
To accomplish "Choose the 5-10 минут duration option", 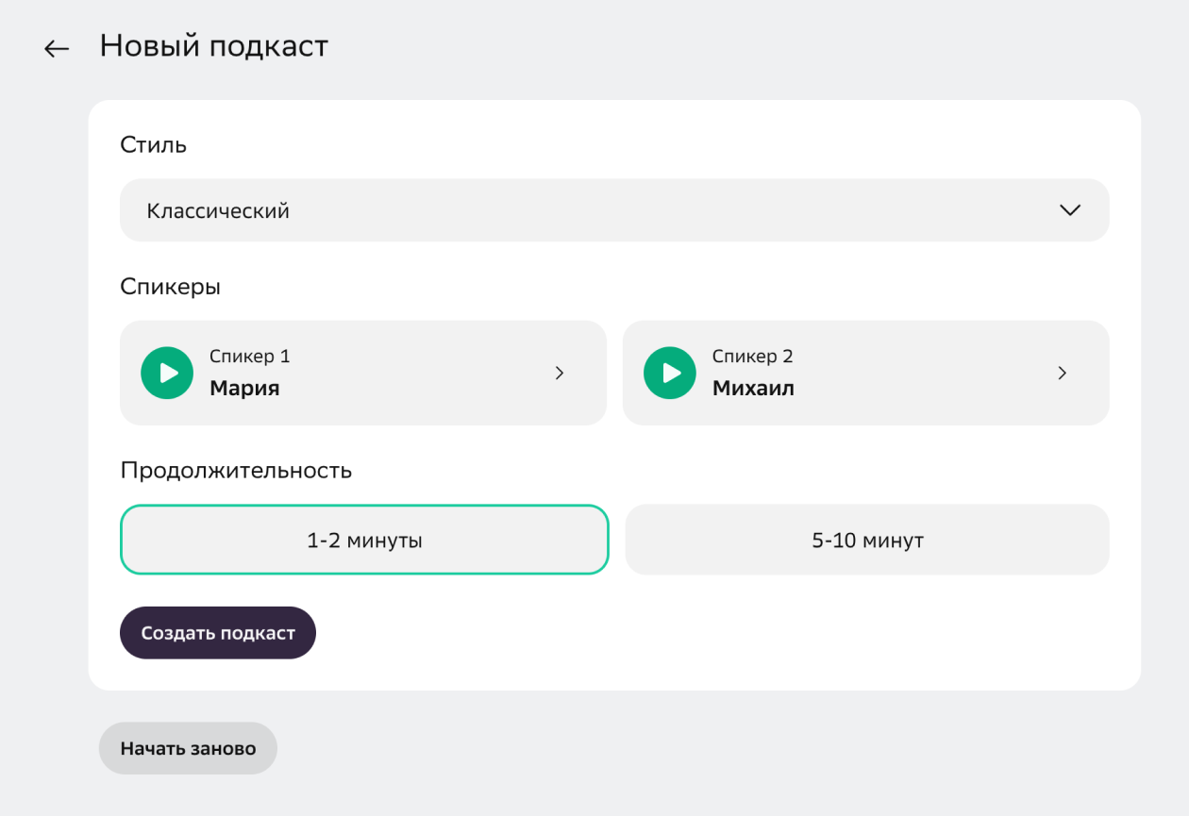I will [x=867, y=541].
